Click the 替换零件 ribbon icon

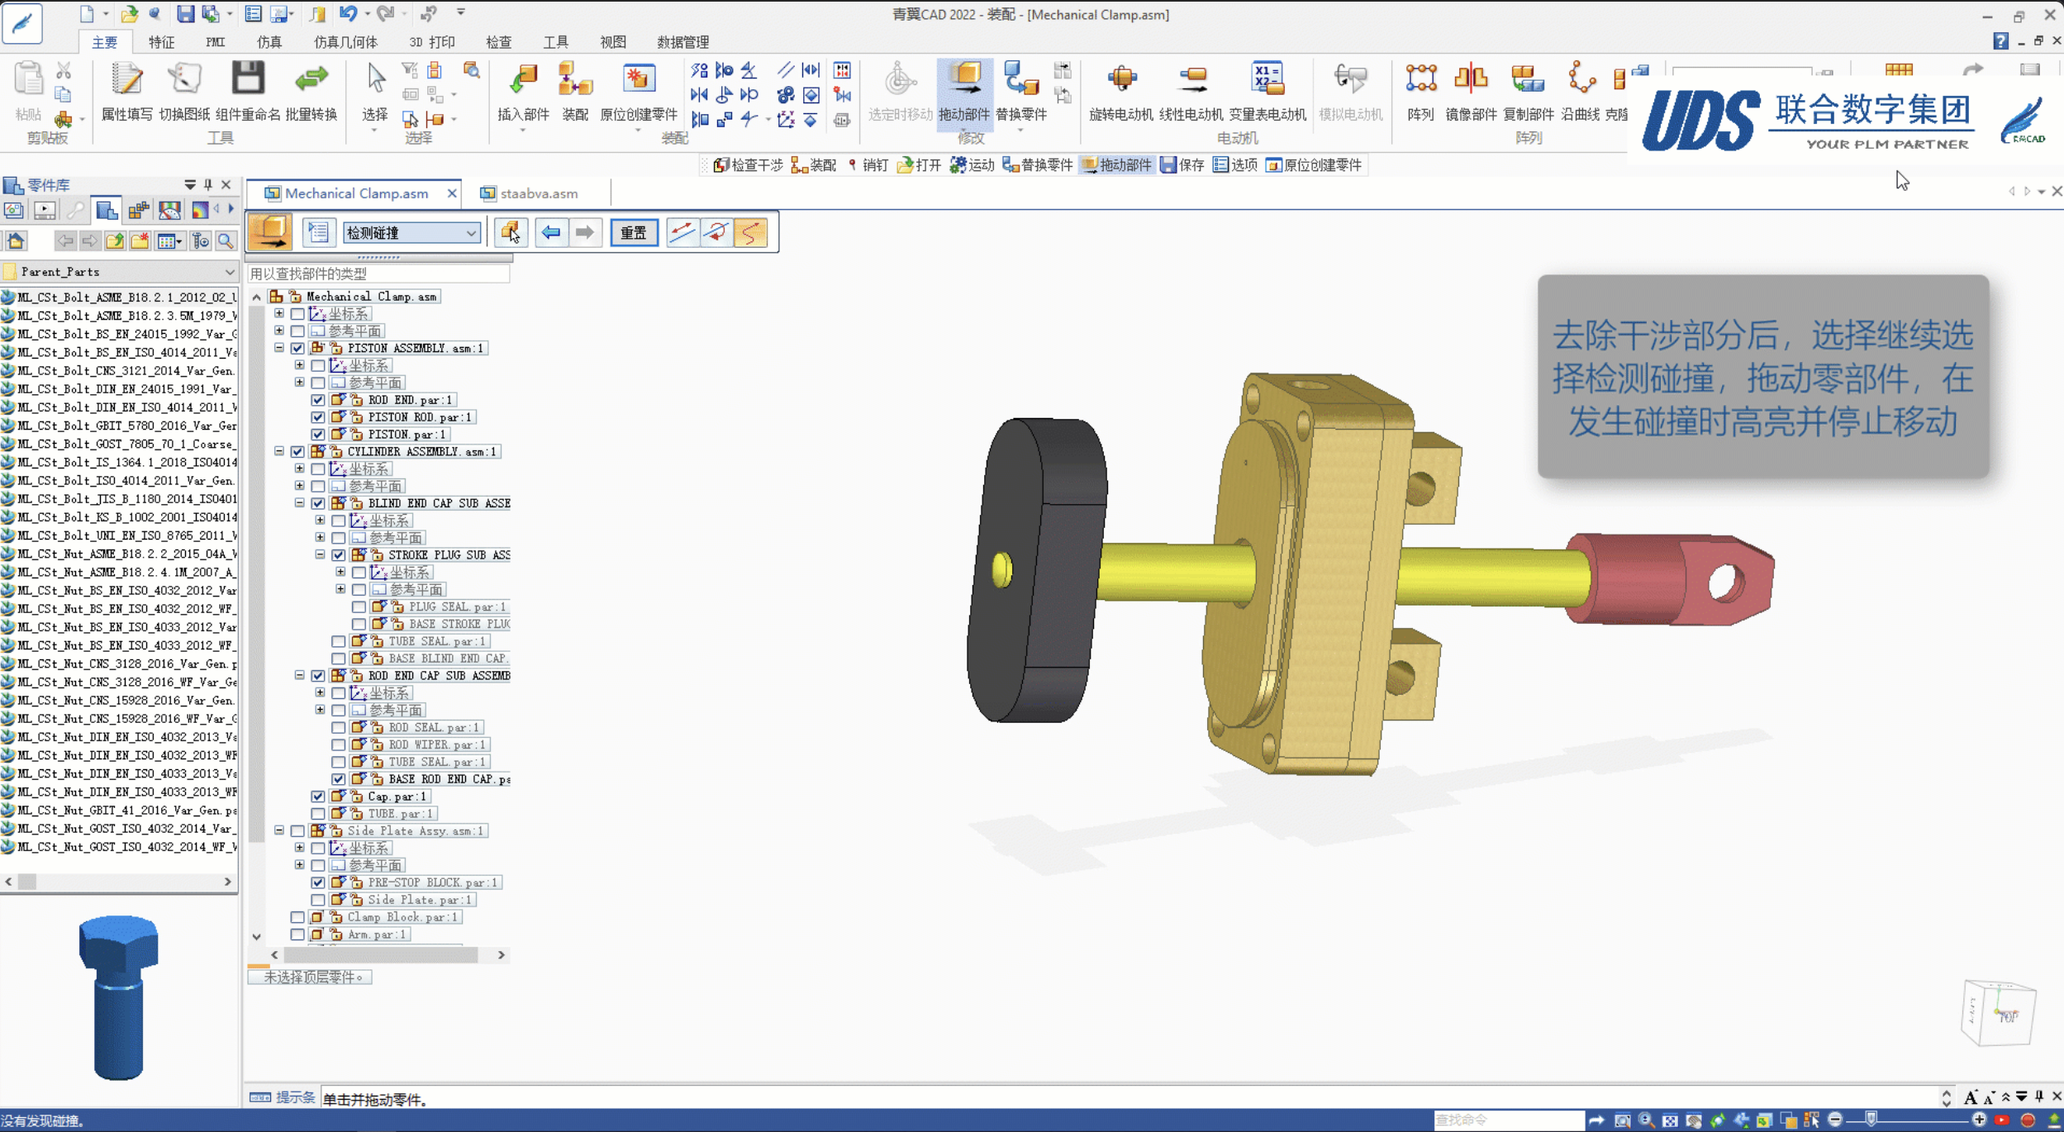pyautogui.click(x=1020, y=80)
